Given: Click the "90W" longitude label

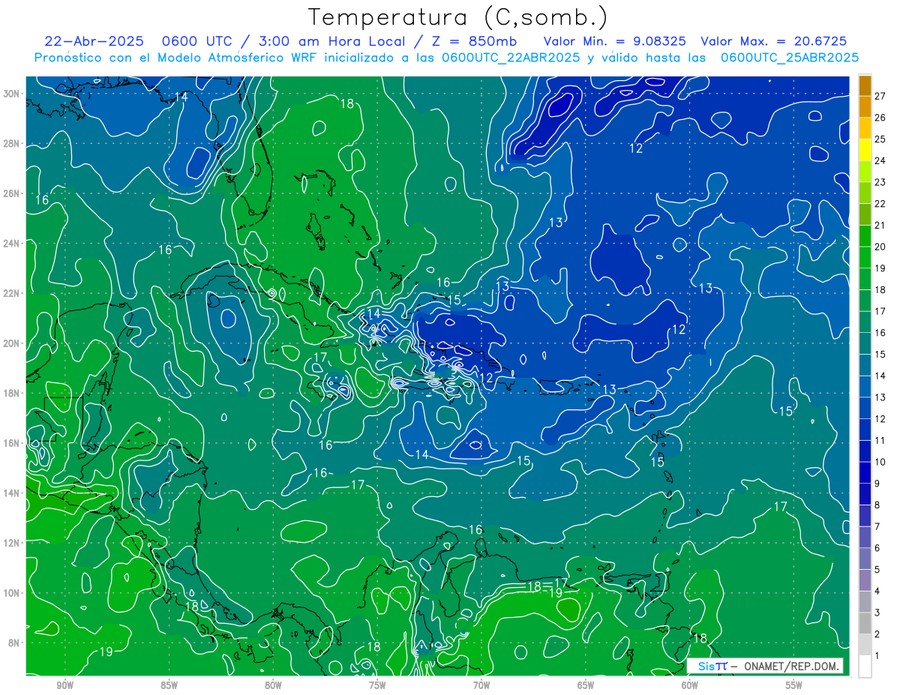Looking at the screenshot, I should 64,685.
